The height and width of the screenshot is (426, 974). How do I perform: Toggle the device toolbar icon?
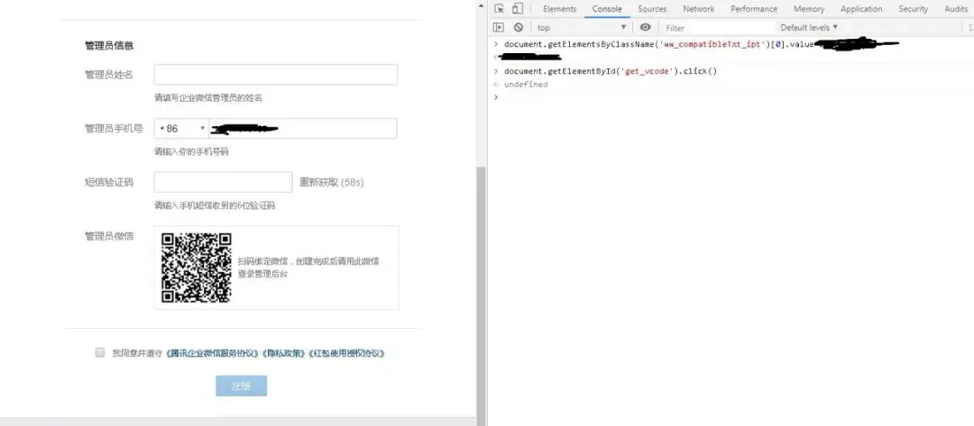click(518, 9)
